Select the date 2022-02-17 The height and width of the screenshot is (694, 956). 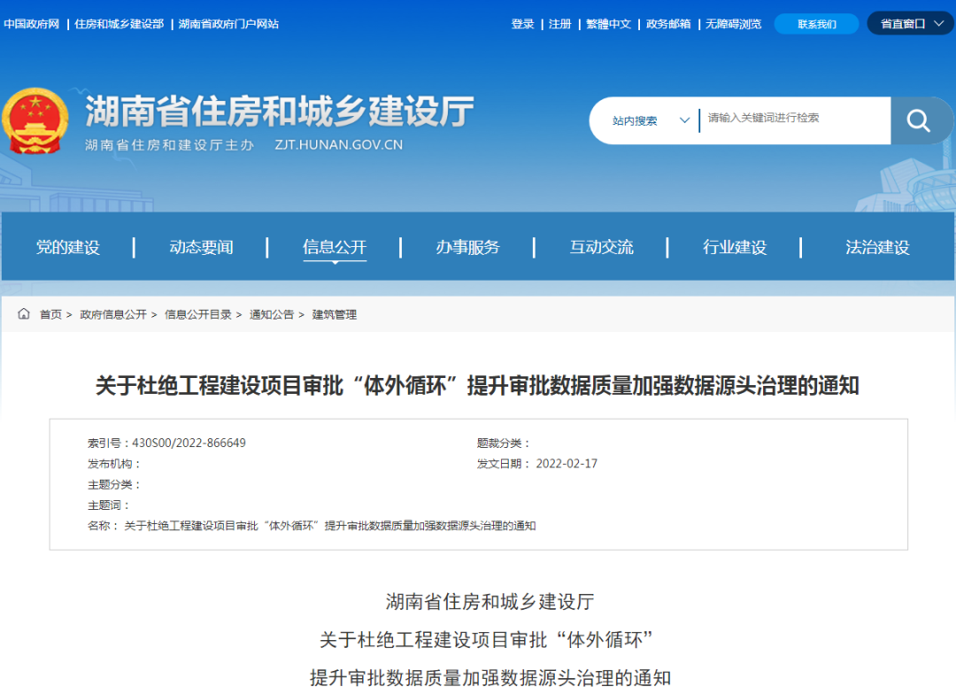tap(567, 464)
